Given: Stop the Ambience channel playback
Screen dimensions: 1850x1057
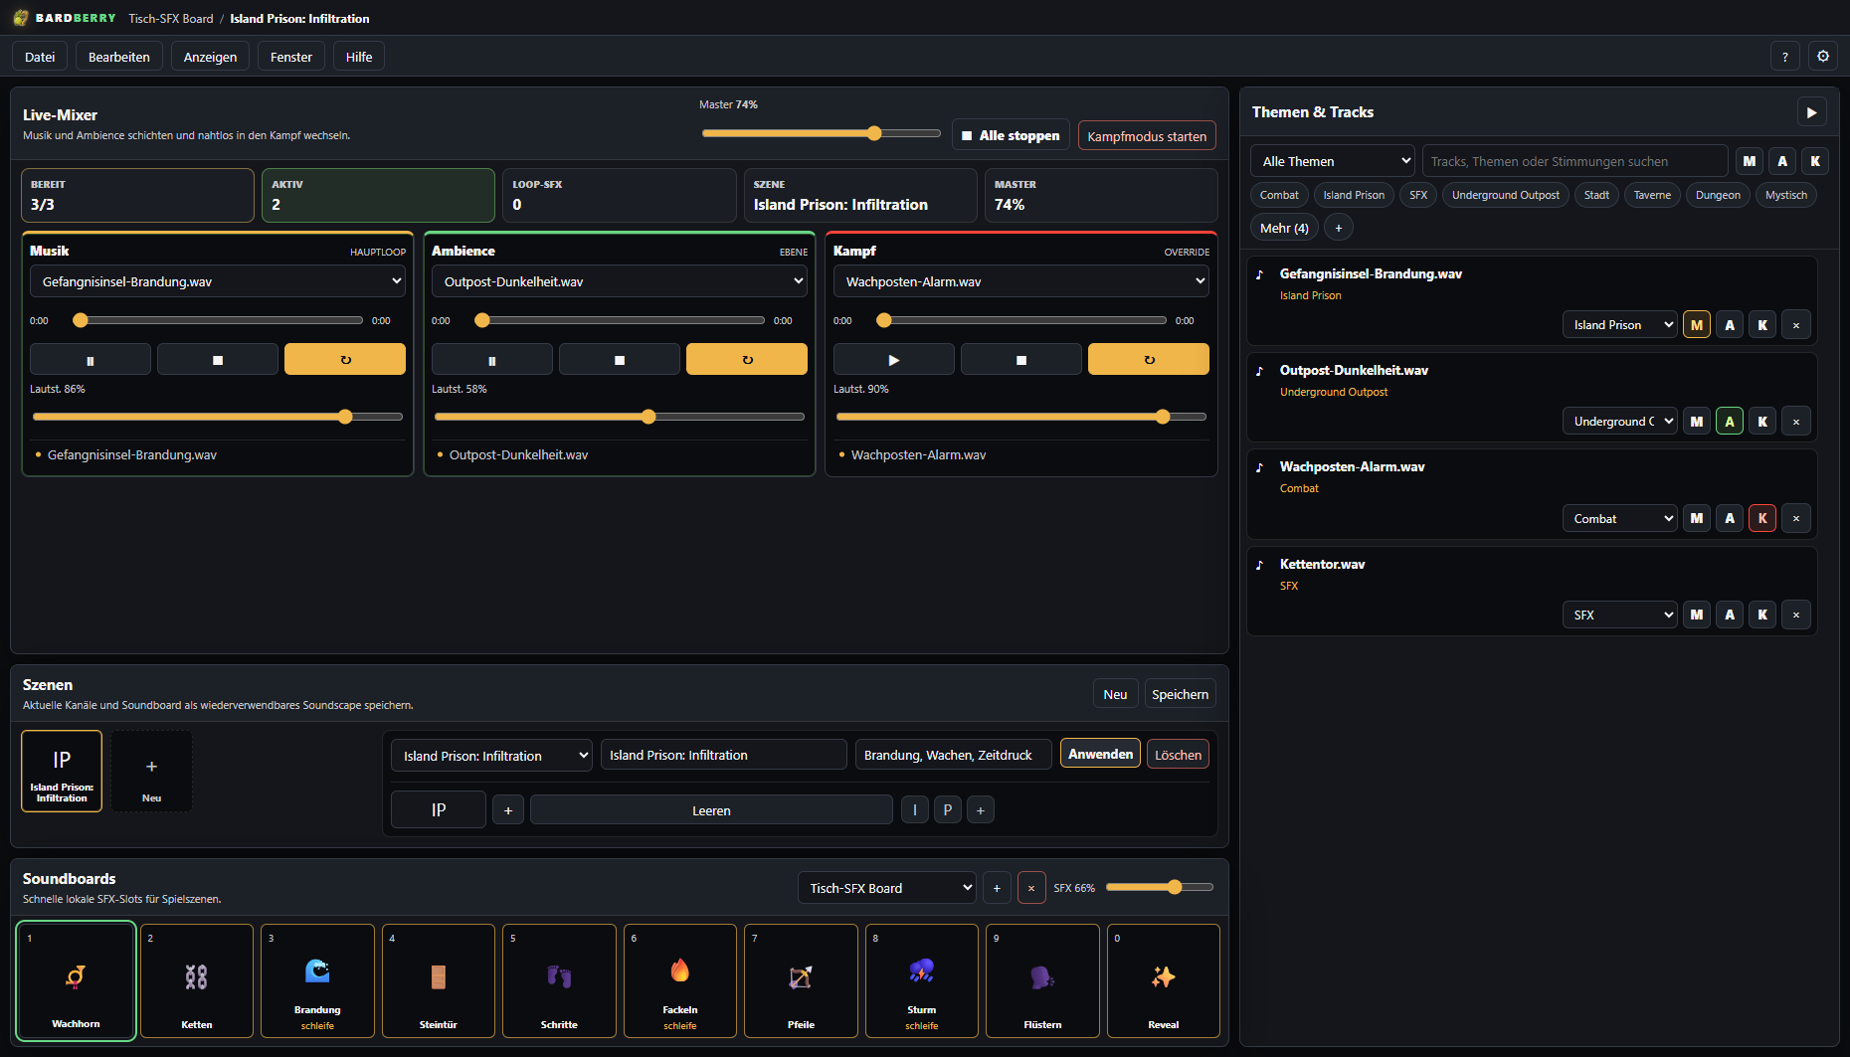Looking at the screenshot, I should (x=620, y=359).
